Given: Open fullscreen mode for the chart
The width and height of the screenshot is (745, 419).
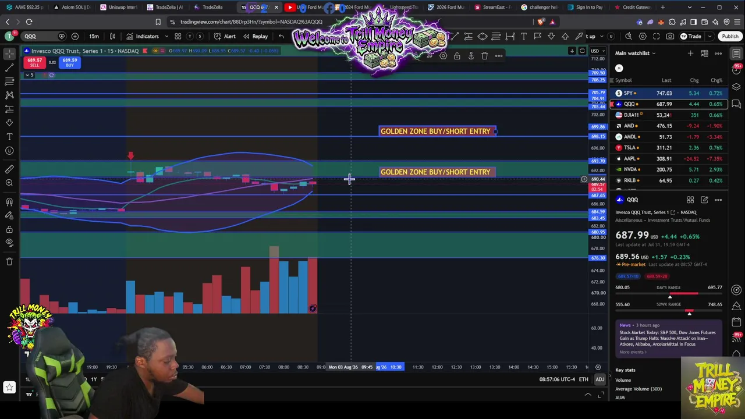Looking at the screenshot, I should tap(657, 36).
